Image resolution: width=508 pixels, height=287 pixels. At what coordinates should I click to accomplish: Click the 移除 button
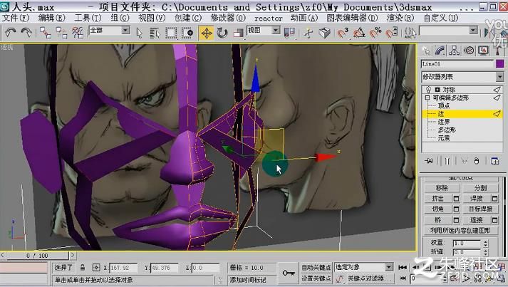tap(442, 188)
